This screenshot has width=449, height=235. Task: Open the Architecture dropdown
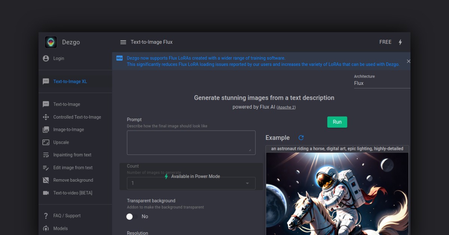pyautogui.click(x=381, y=83)
